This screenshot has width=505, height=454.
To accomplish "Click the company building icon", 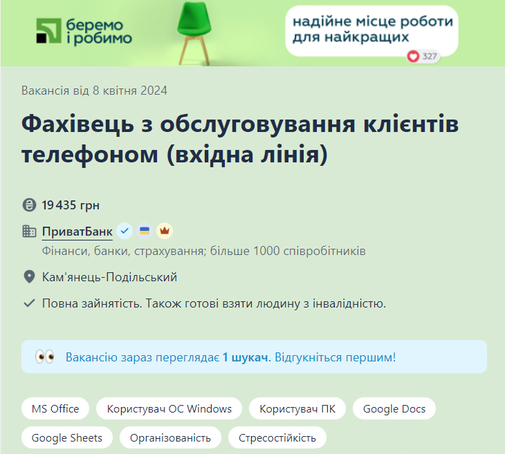I will coord(29,231).
